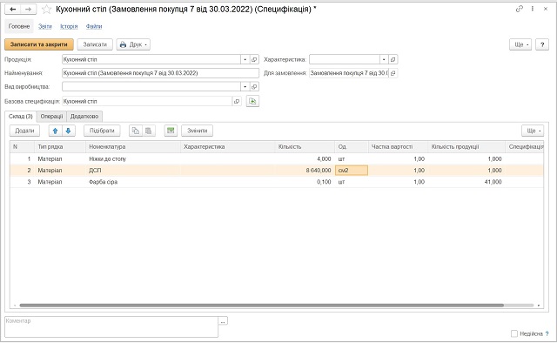The height and width of the screenshot is (343, 557).
Task: Expand the Продукція dropdown arrow
Action: (x=245, y=59)
